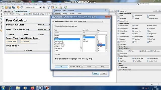Click the Size list scrollbar
The width and height of the screenshot is (161, 90).
(x=106, y=43)
